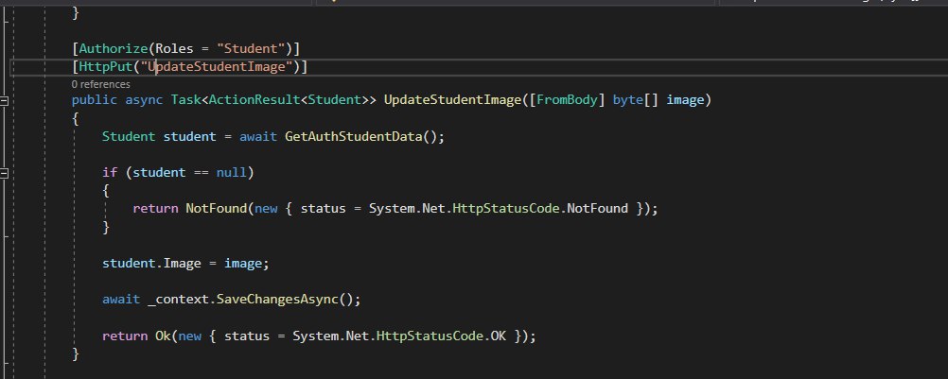Image resolution: width=948 pixels, height=379 pixels.
Task: Click the _context field reference
Action: (179, 300)
